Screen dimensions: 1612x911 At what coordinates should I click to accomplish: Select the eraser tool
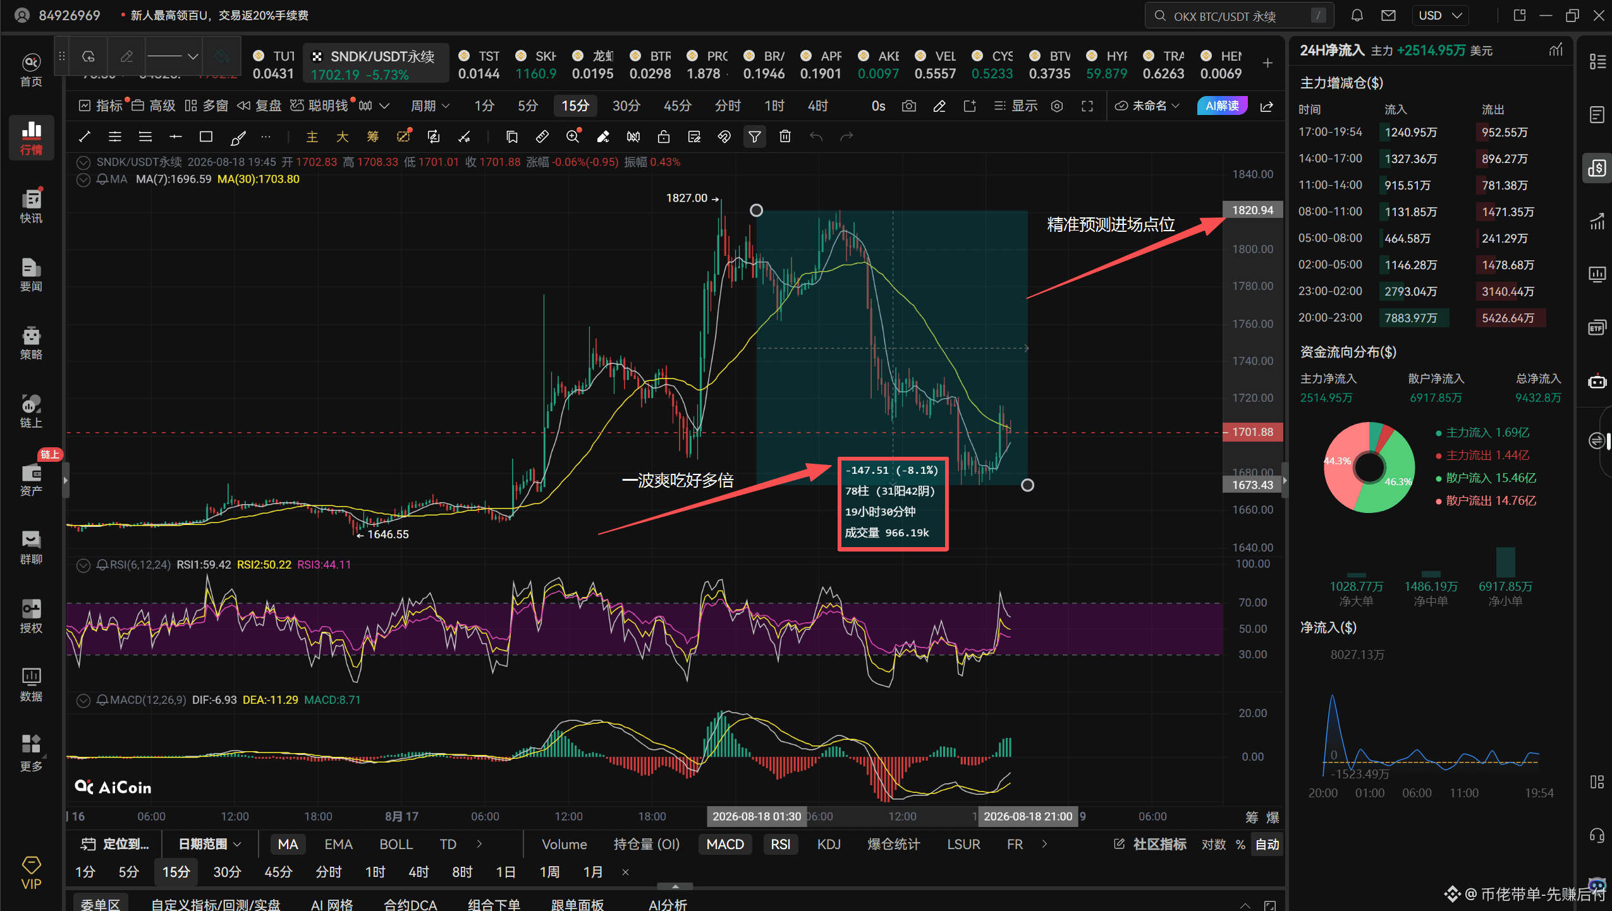pos(603,136)
